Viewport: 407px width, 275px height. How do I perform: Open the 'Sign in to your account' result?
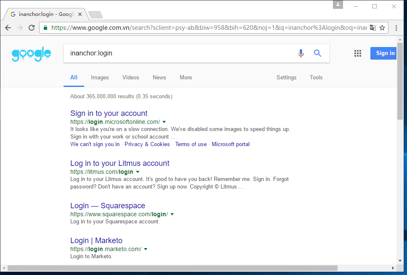click(109, 113)
